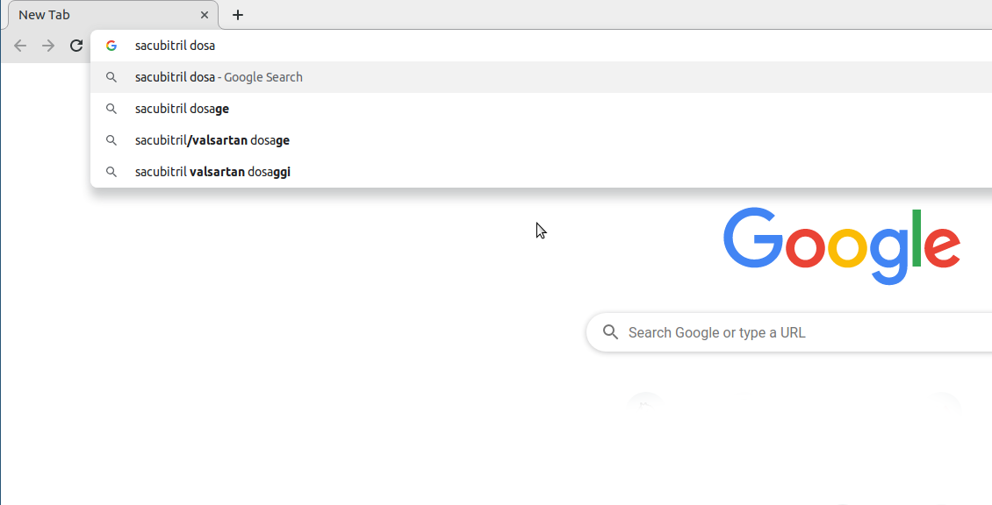Click the search icon inside the Google search box

(x=611, y=332)
